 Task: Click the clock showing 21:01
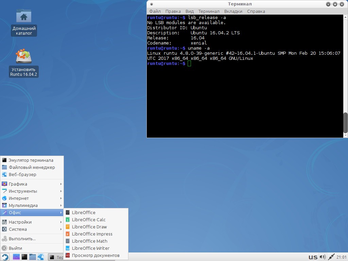342,257
